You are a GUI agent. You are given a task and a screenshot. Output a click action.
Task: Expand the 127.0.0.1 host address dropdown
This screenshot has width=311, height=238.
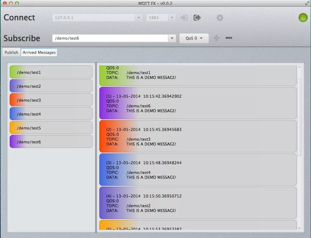coord(139,18)
